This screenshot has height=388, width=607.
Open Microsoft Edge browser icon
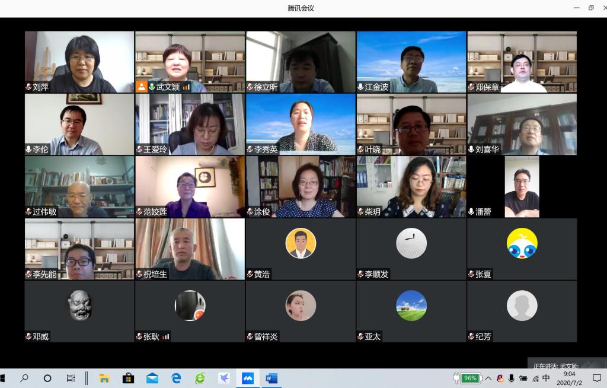176,379
